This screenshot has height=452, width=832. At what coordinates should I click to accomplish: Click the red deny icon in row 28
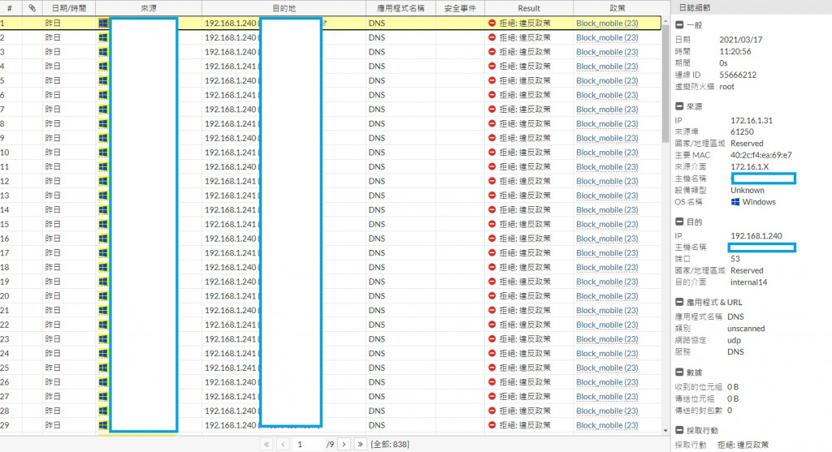click(492, 411)
